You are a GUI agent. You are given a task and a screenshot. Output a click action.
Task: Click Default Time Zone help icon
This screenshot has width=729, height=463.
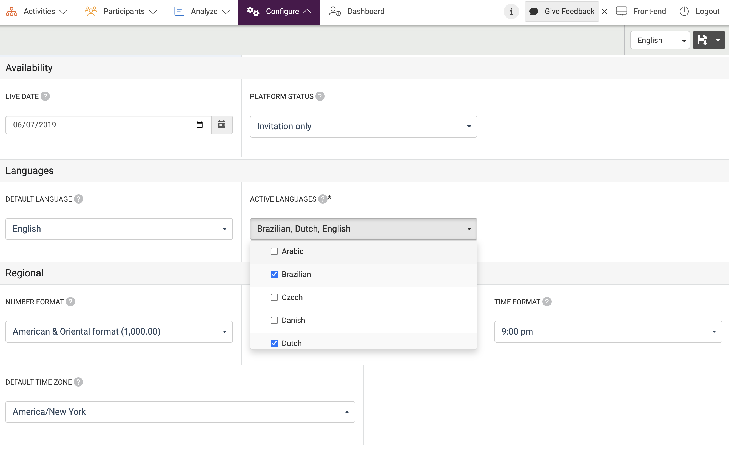coord(78,382)
